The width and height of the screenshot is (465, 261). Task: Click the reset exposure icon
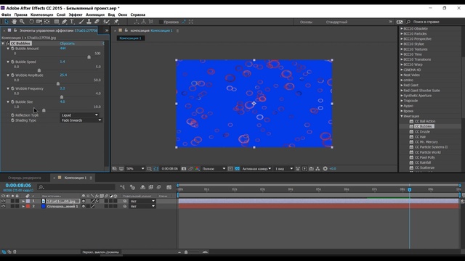pyautogui.click(x=325, y=169)
